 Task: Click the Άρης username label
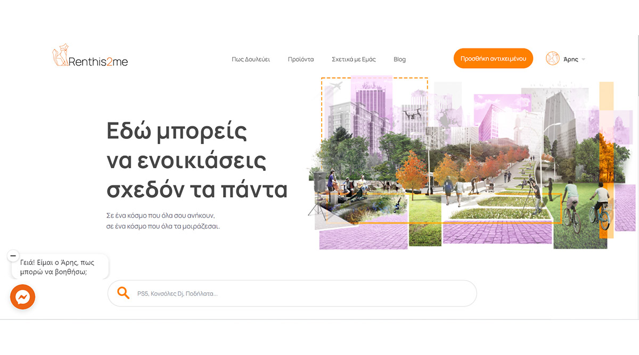pyautogui.click(x=570, y=59)
